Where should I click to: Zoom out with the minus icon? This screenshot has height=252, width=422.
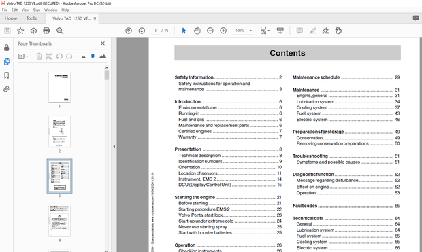coord(210,31)
